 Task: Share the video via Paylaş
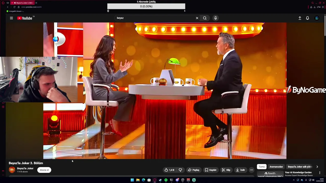(194, 170)
